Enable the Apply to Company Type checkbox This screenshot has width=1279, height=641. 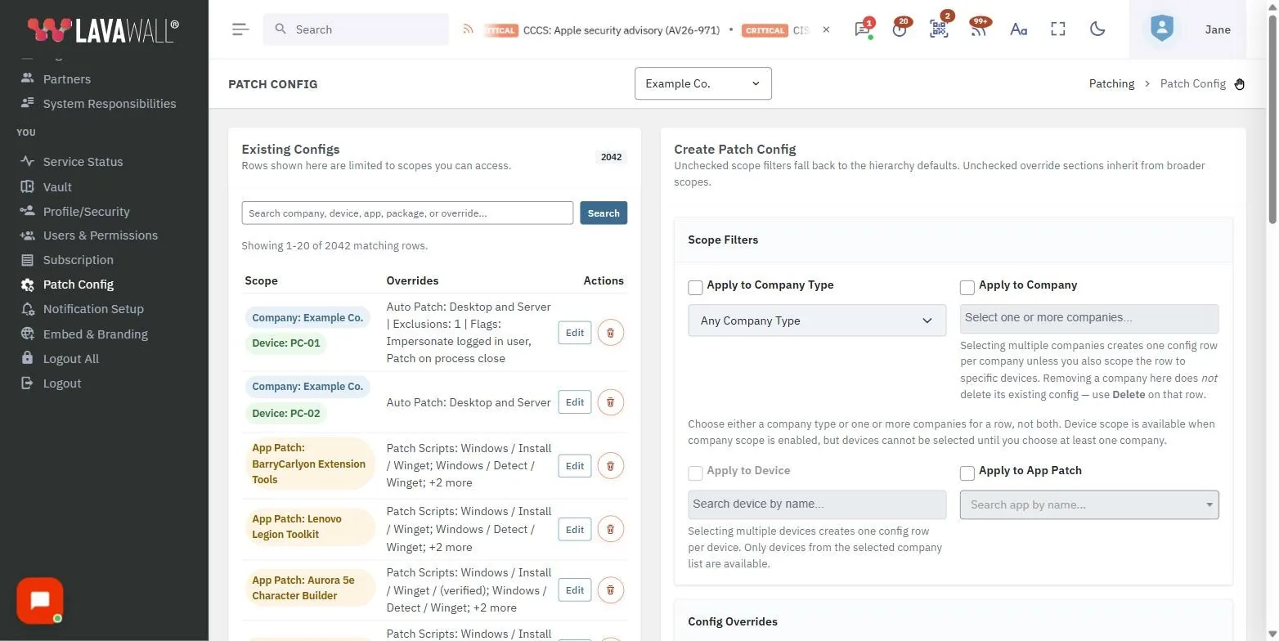[x=695, y=287]
